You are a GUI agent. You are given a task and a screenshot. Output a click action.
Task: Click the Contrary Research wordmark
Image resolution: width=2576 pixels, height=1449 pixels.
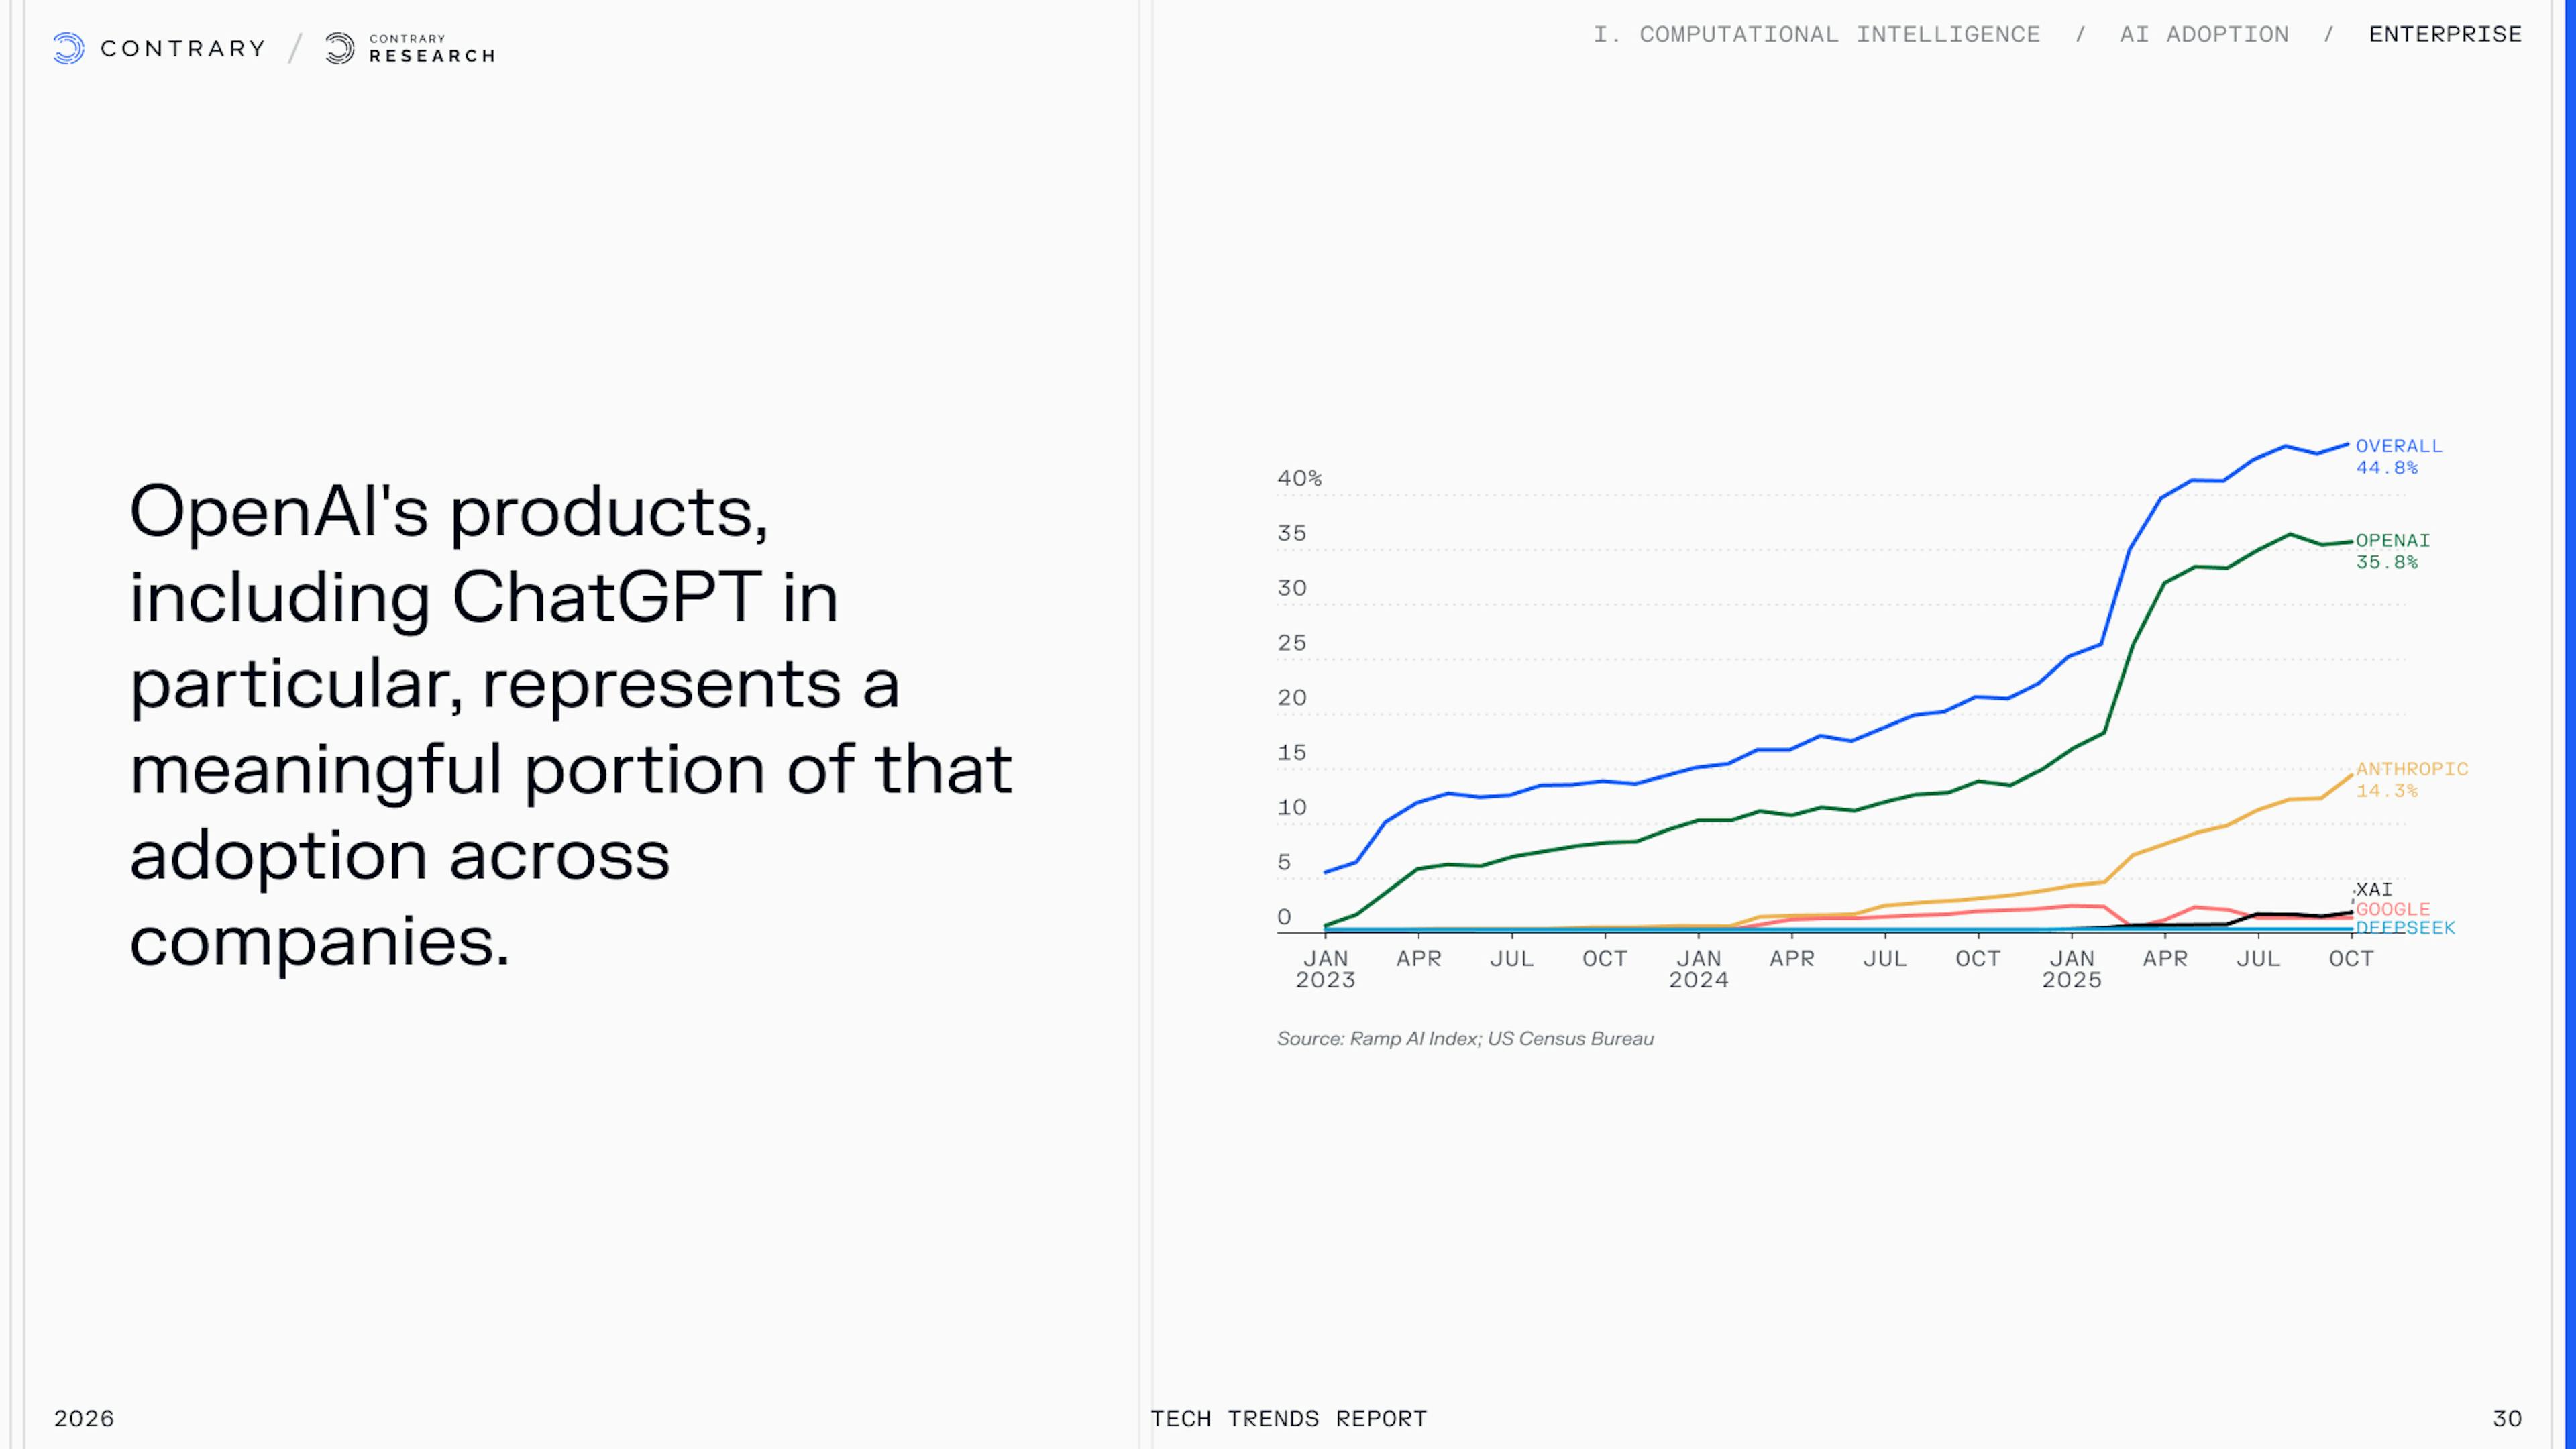pos(432,48)
